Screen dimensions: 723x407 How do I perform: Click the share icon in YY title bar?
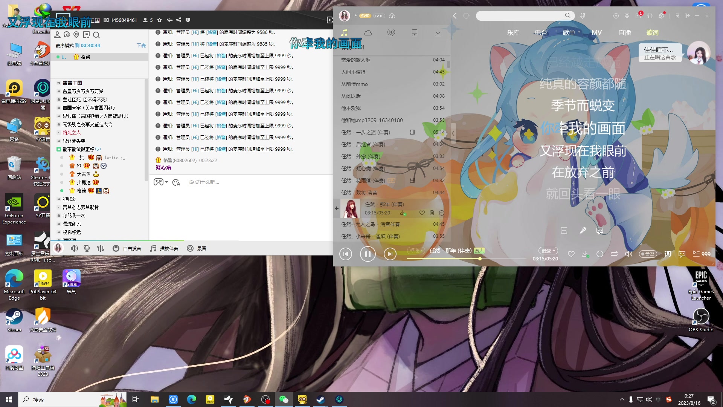pyautogui.click(x=178, y=20)
